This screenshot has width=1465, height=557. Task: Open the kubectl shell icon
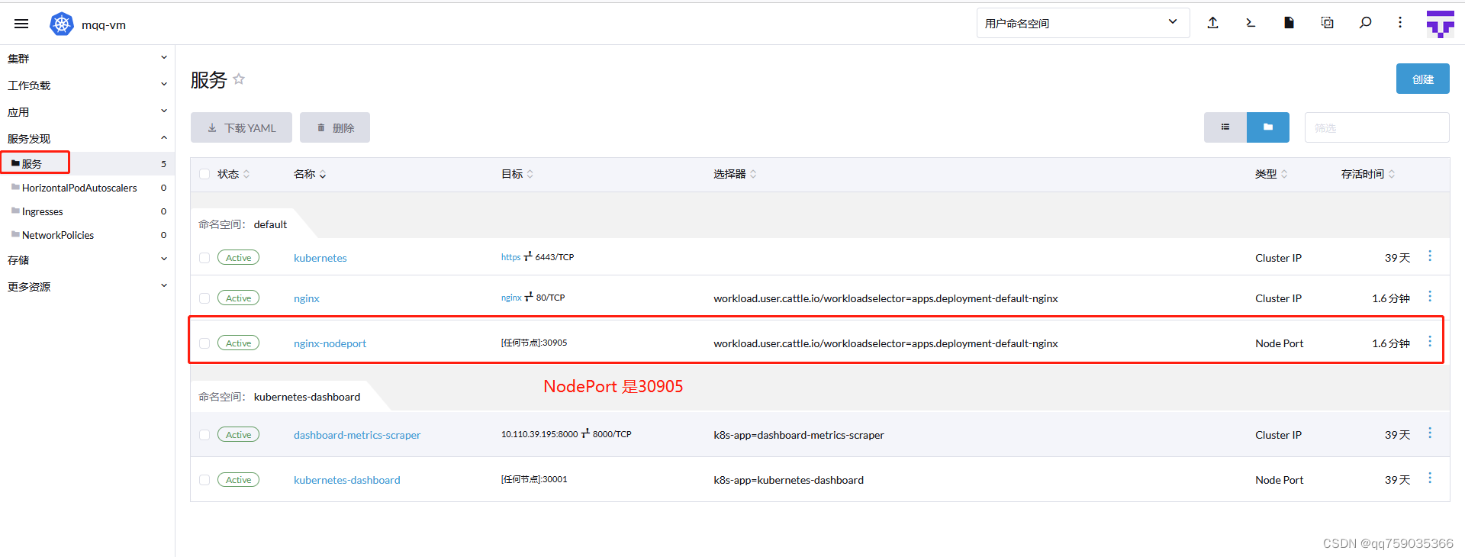tap(1251, 23)
